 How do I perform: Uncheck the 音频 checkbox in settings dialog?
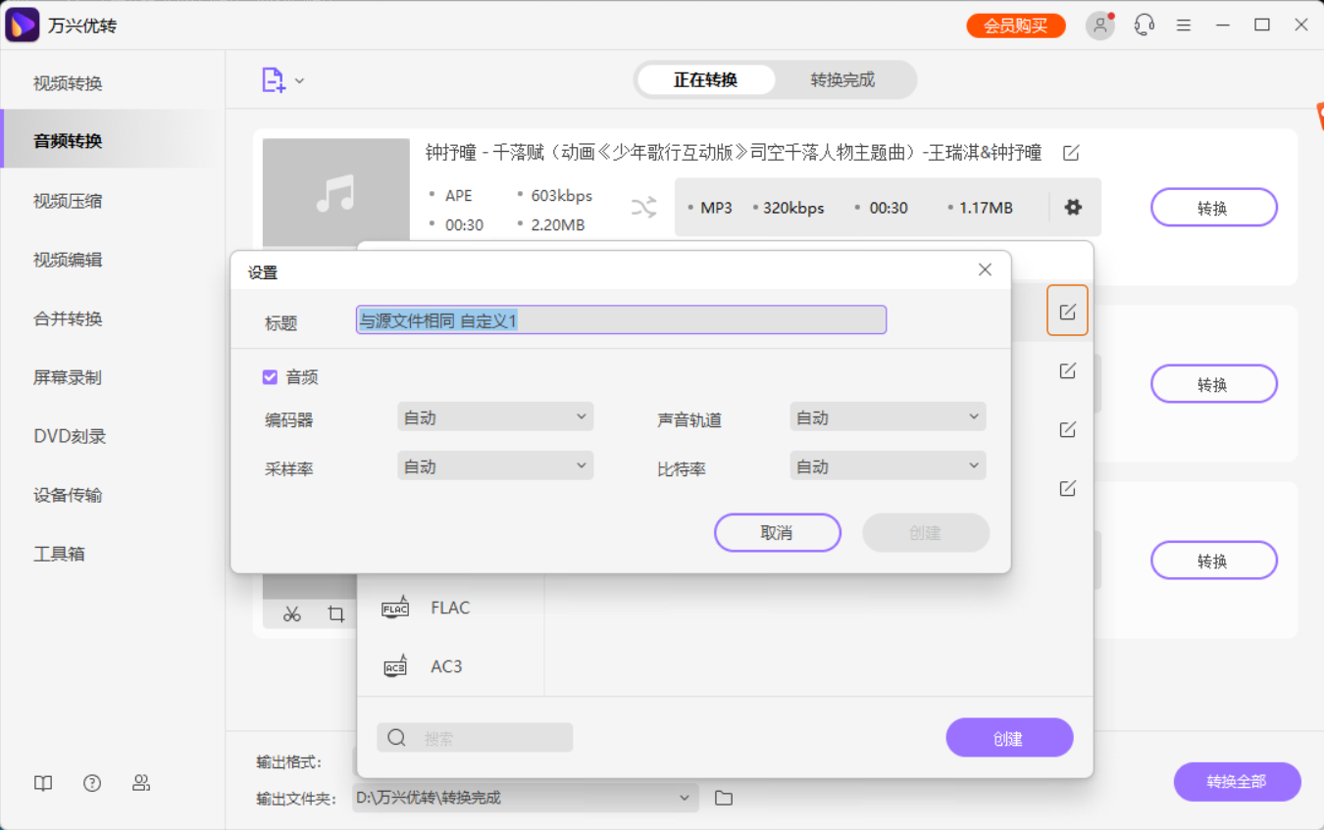[x=269, y=376]
